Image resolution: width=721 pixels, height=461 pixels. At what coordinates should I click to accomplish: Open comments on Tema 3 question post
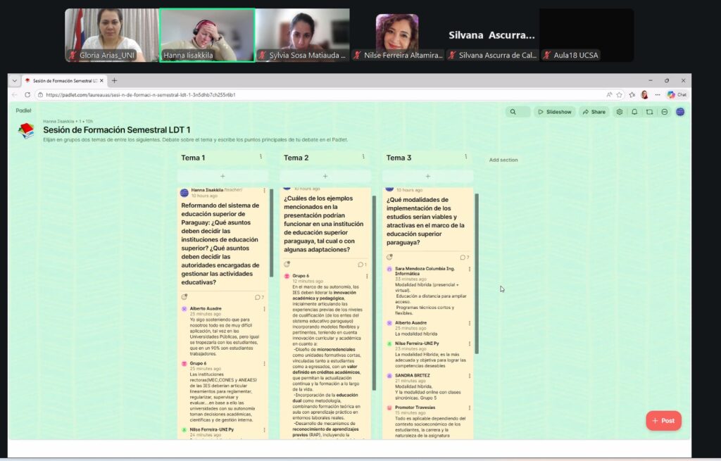pyautogui.click(x=464, y=258)
